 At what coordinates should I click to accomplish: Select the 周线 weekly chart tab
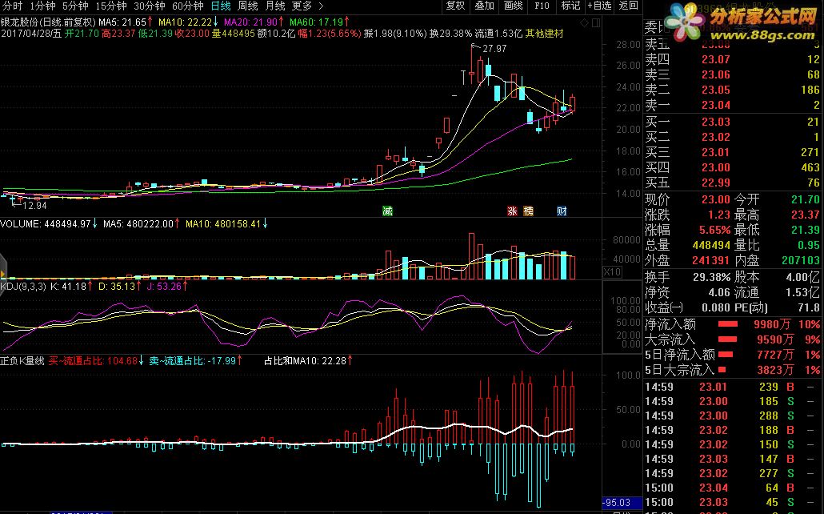[x=247, y=6]
